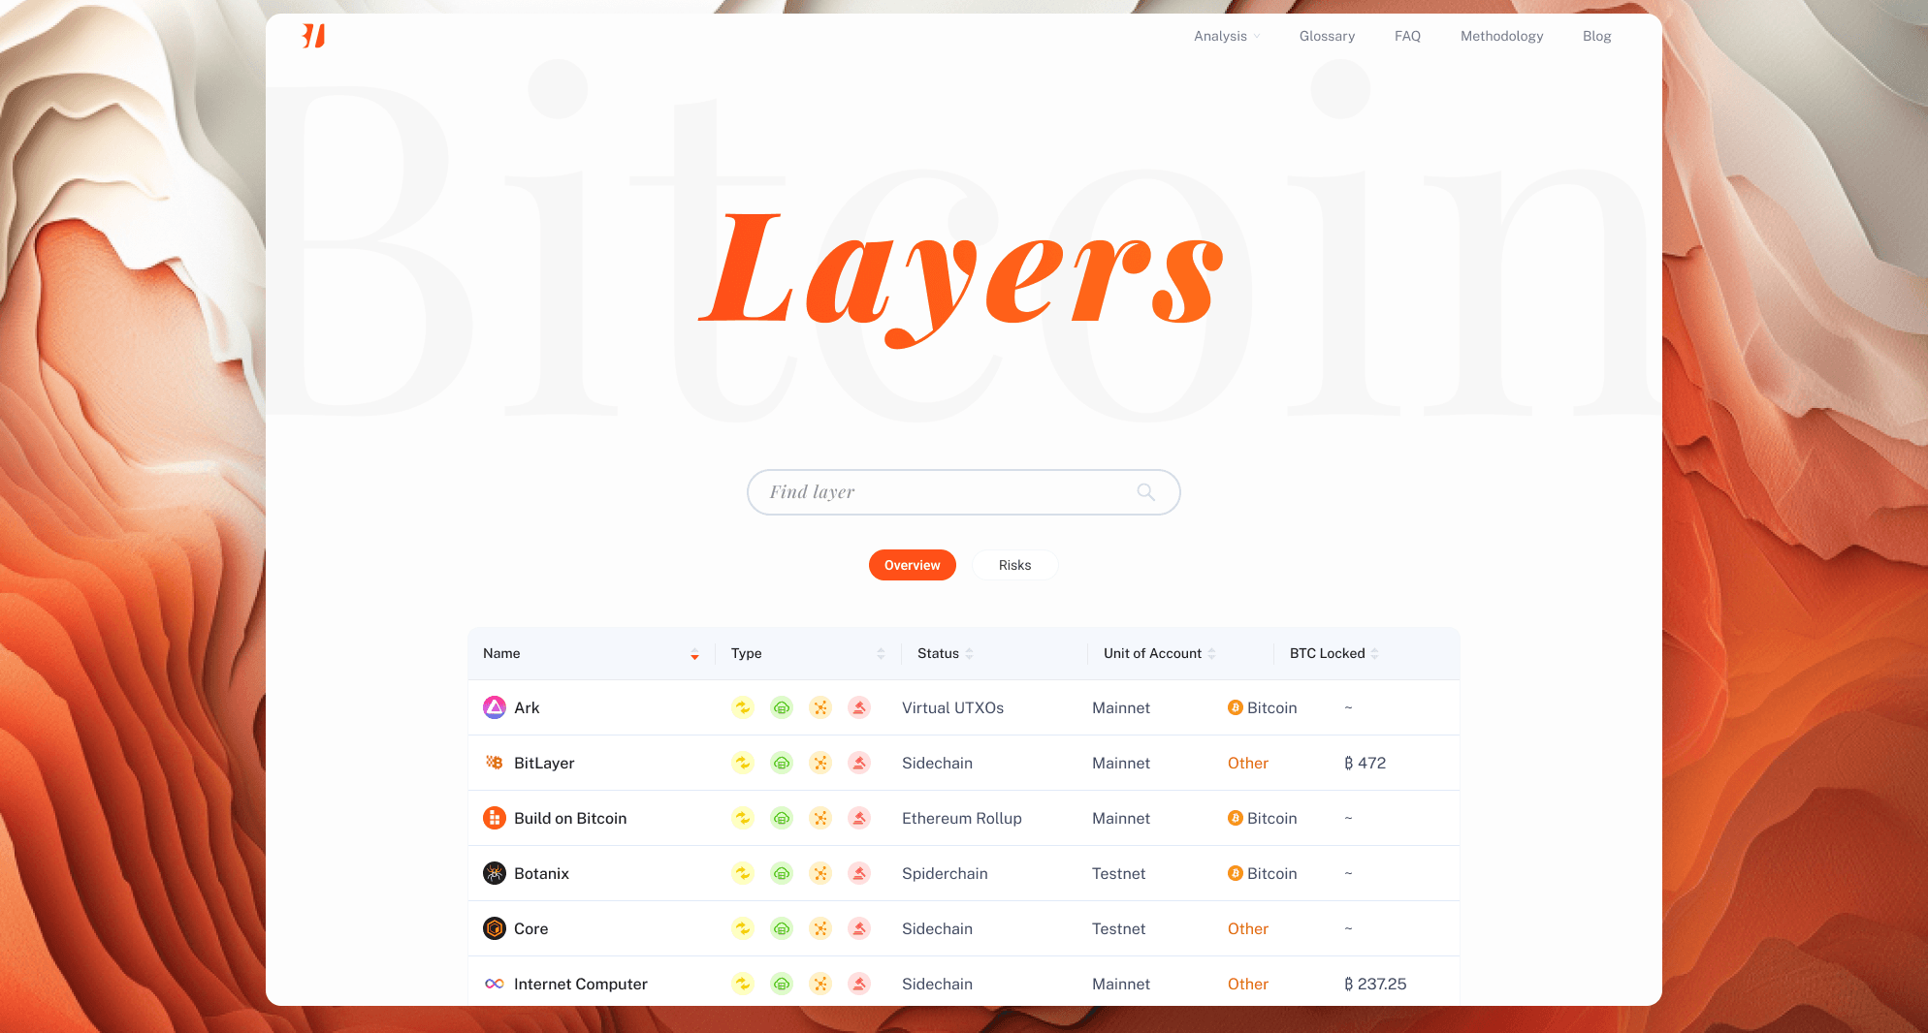Sort table by Status column arrow
This screenshot has height=1033, width=1928.
click(969, 654)
